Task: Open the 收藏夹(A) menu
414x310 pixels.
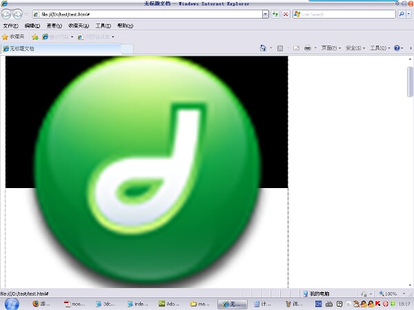Action: click(x=79, y=25)
